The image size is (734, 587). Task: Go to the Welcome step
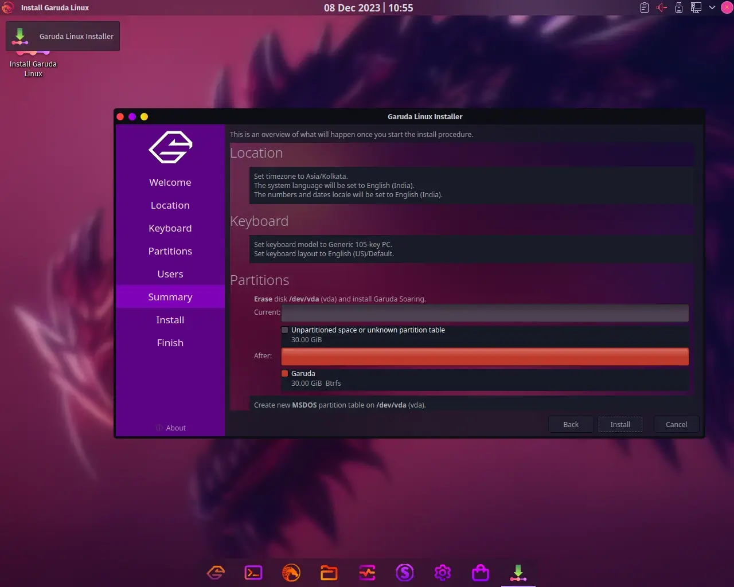click(x=170, y=182)
